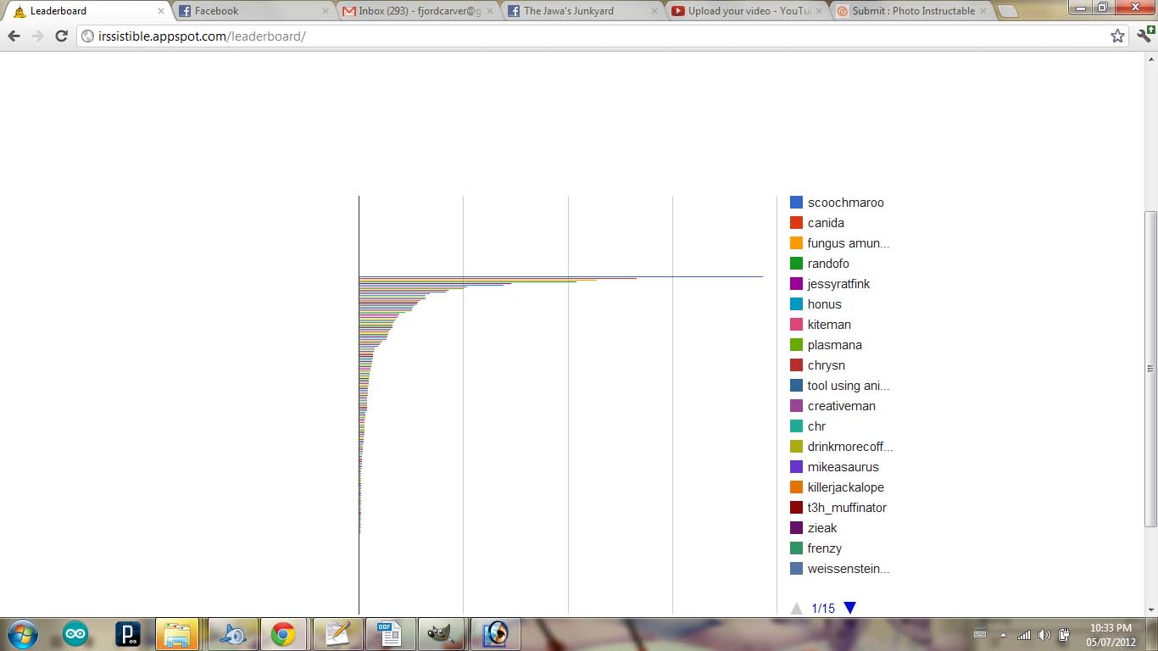This screenshot has height=651, width=1158.
Task: Click the scoochmaroo blue legend swatch
Action: click(x=796, y=203)
